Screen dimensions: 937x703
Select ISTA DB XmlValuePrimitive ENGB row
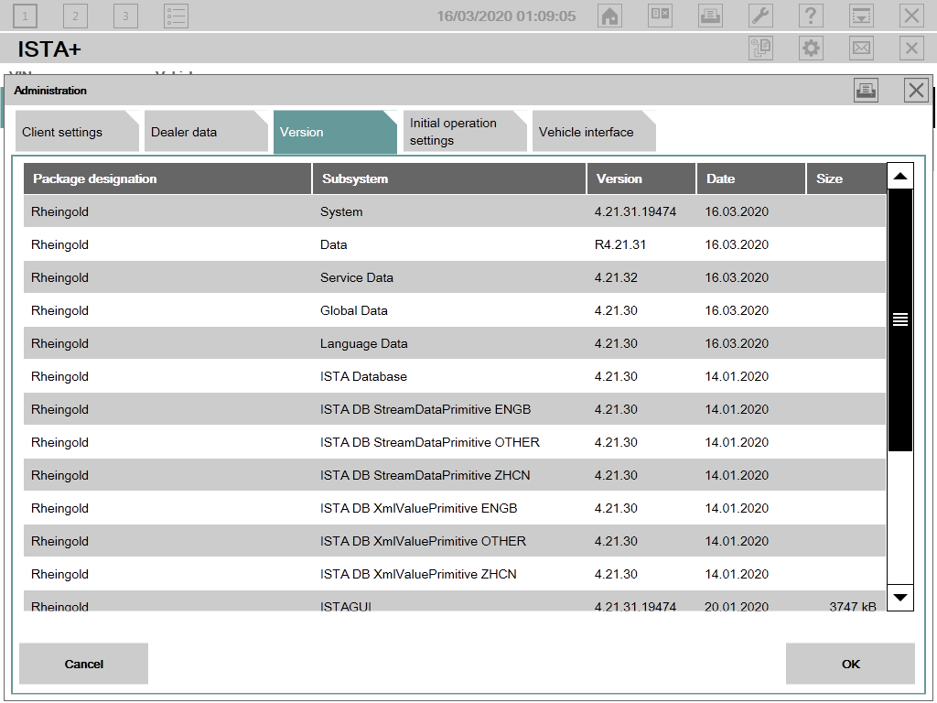(x=454, y=507)
